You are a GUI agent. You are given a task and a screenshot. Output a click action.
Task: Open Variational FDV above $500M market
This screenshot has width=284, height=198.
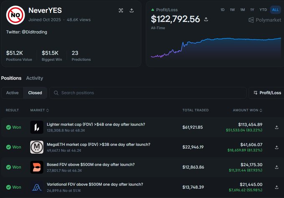(x=95, y=184)
